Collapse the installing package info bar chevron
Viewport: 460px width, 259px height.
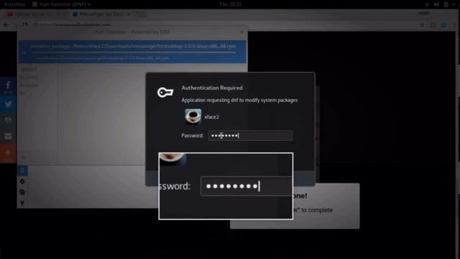(x=24, y=53)
